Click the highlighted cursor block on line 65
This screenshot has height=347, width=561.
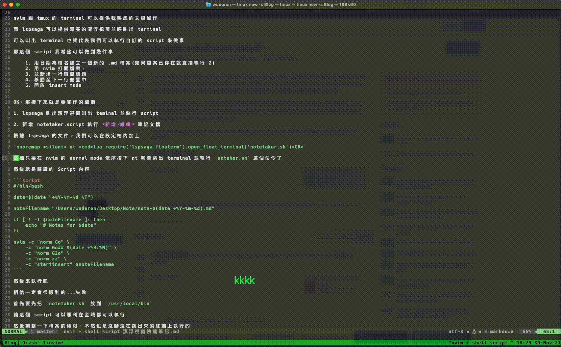pyautogui.click(x=16, y=158)
